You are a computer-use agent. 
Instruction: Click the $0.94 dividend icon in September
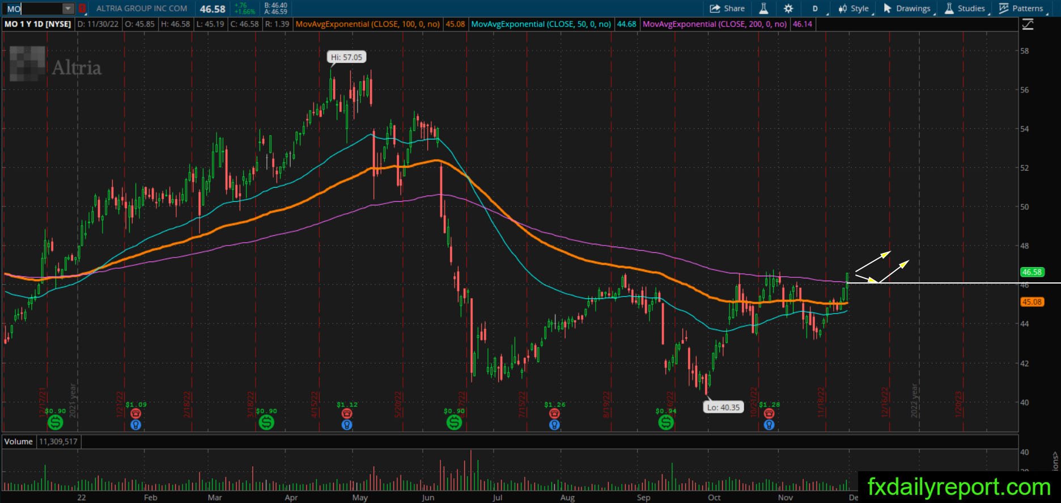coord(666,422)
